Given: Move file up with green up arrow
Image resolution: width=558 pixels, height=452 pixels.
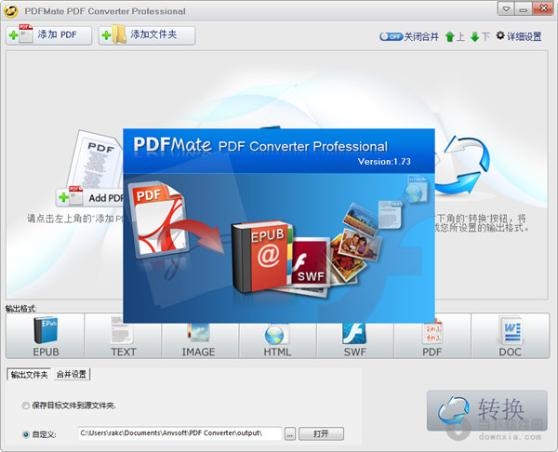Looking at the screenshot, I should click(x=449, y=36).
